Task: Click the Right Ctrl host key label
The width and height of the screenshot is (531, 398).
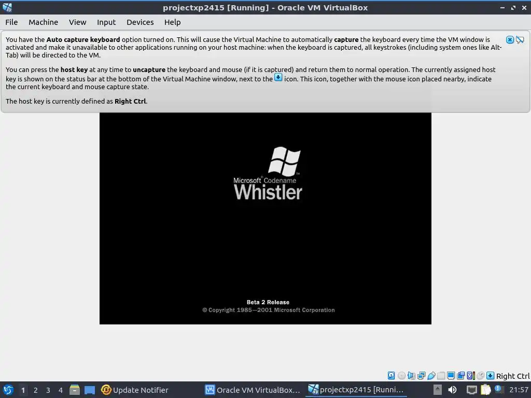Action: coord(513,376)
